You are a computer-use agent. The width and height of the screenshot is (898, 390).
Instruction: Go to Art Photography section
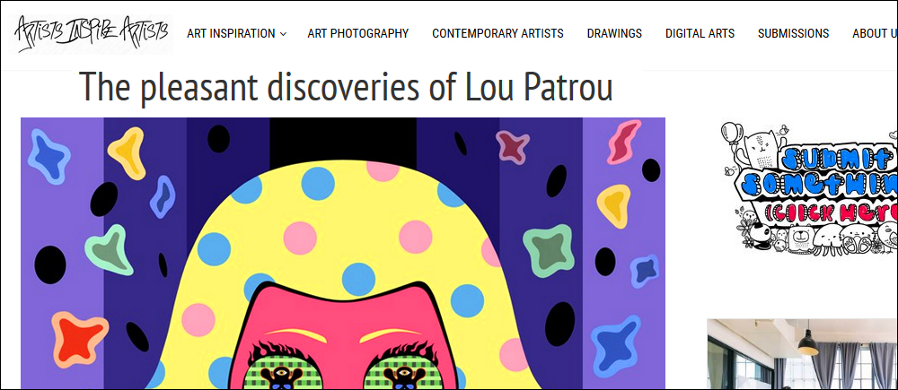click(358, 34)
